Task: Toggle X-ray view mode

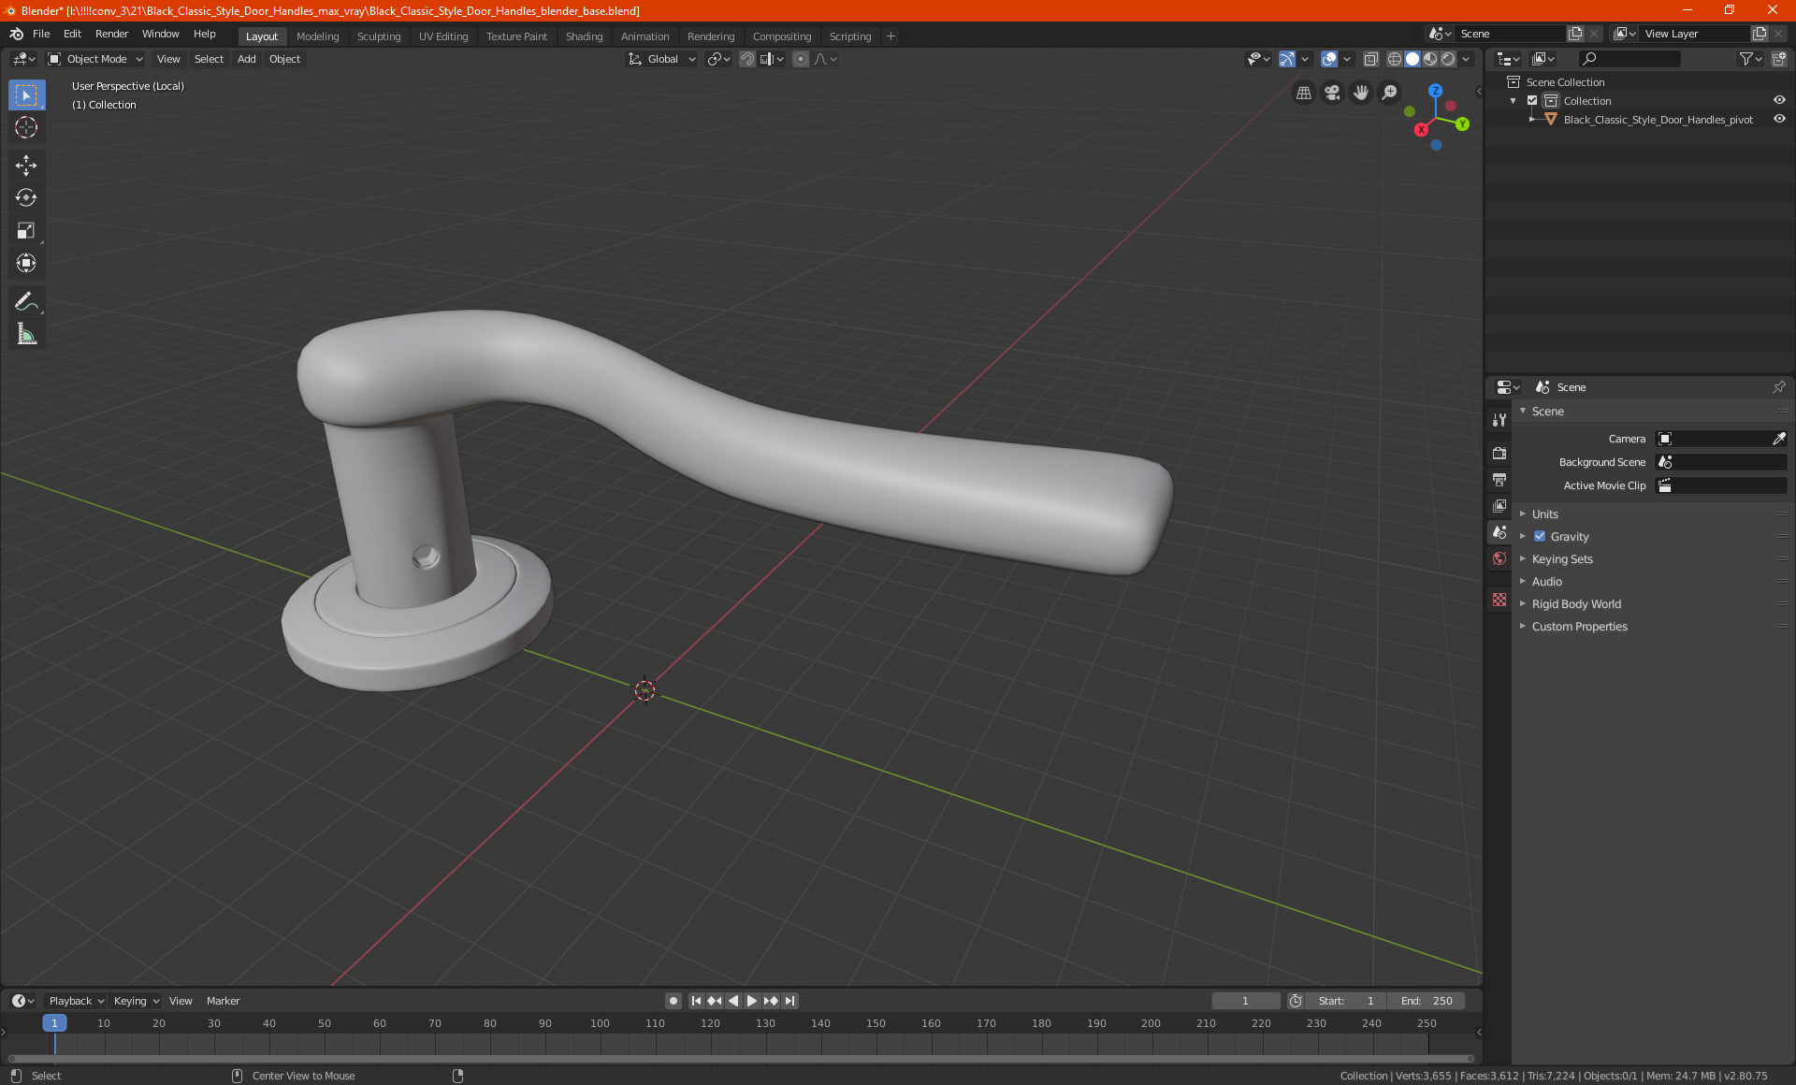Action: pyautogui.click(x=1370, y=59)
